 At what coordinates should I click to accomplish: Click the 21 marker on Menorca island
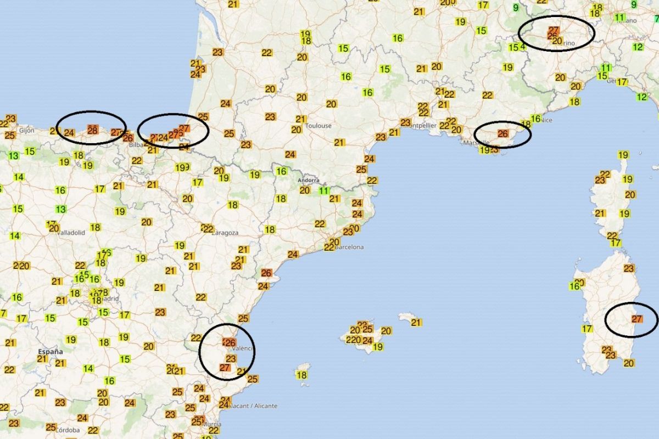point(416,323)
